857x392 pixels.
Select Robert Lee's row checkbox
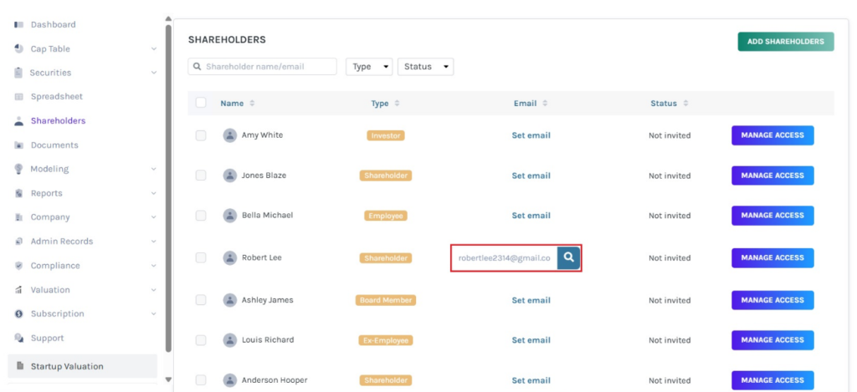[201, 257]
